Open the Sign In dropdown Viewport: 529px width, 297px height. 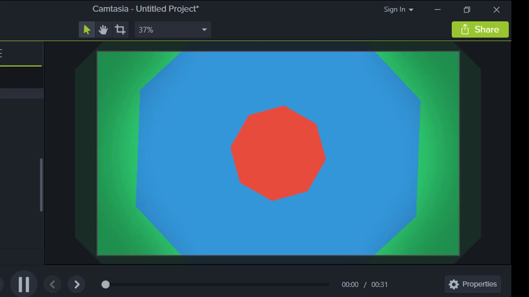click(398, 9)
